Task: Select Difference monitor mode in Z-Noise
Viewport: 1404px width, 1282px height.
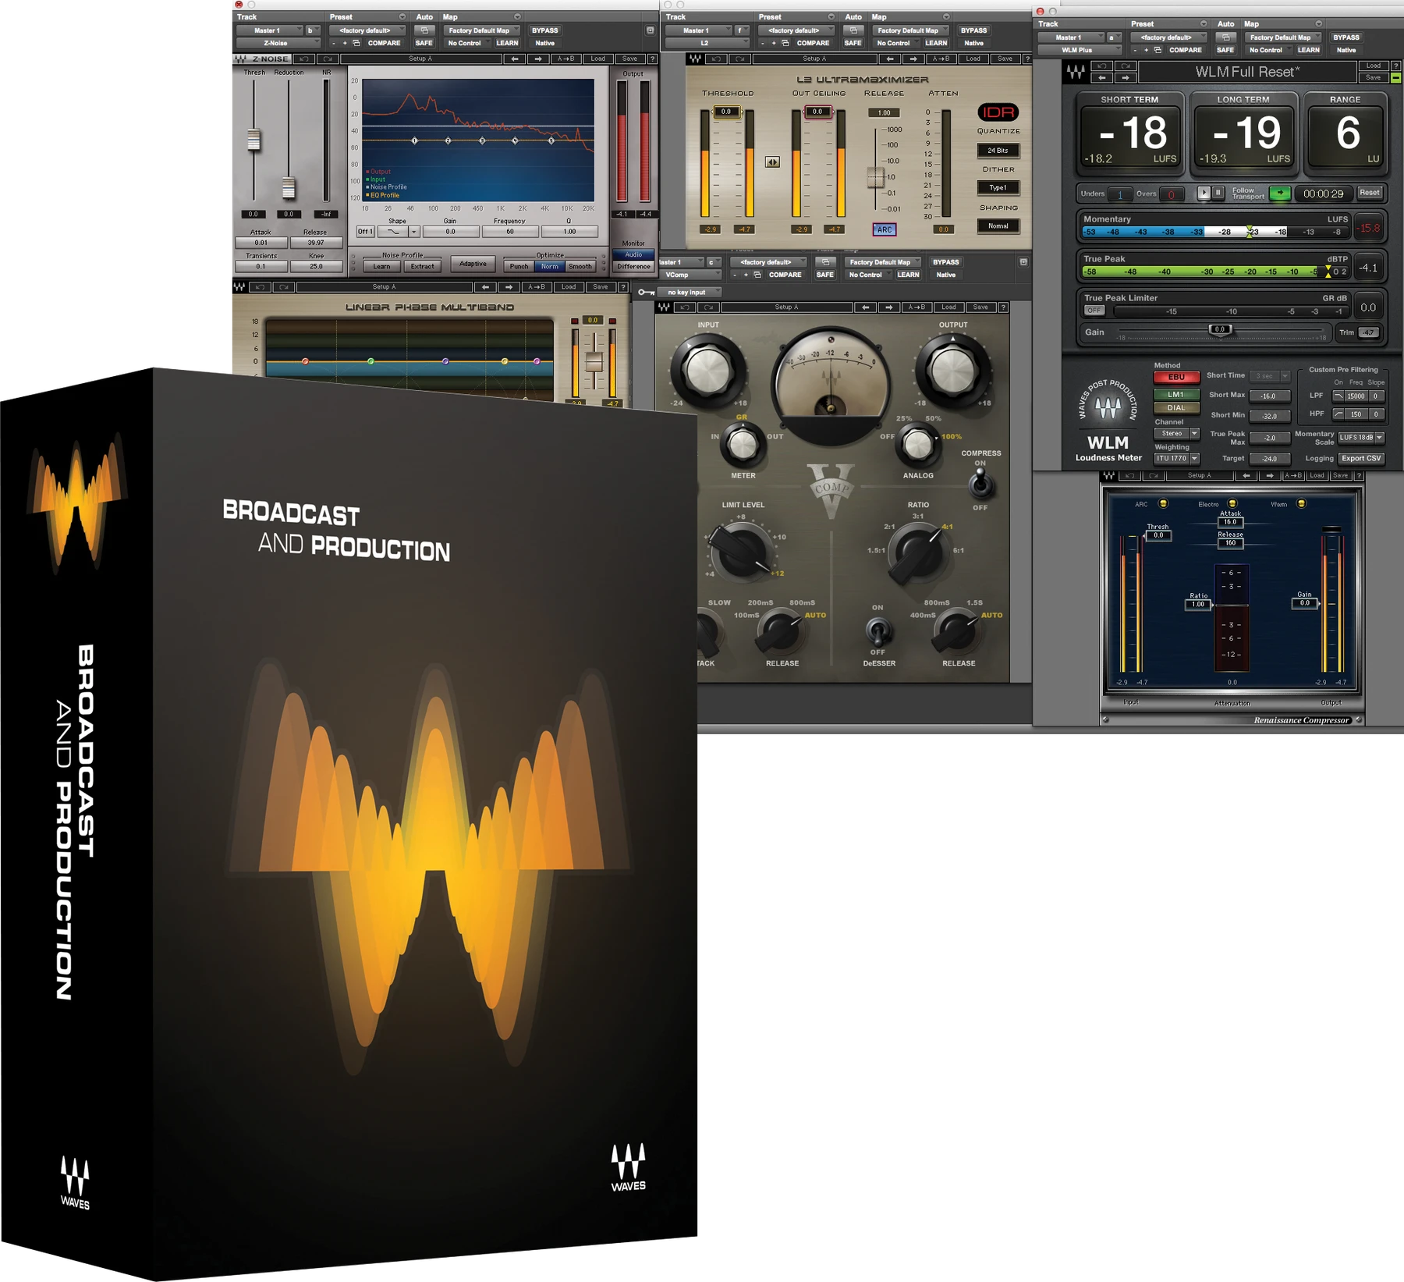Action: [x=633, y=267]
